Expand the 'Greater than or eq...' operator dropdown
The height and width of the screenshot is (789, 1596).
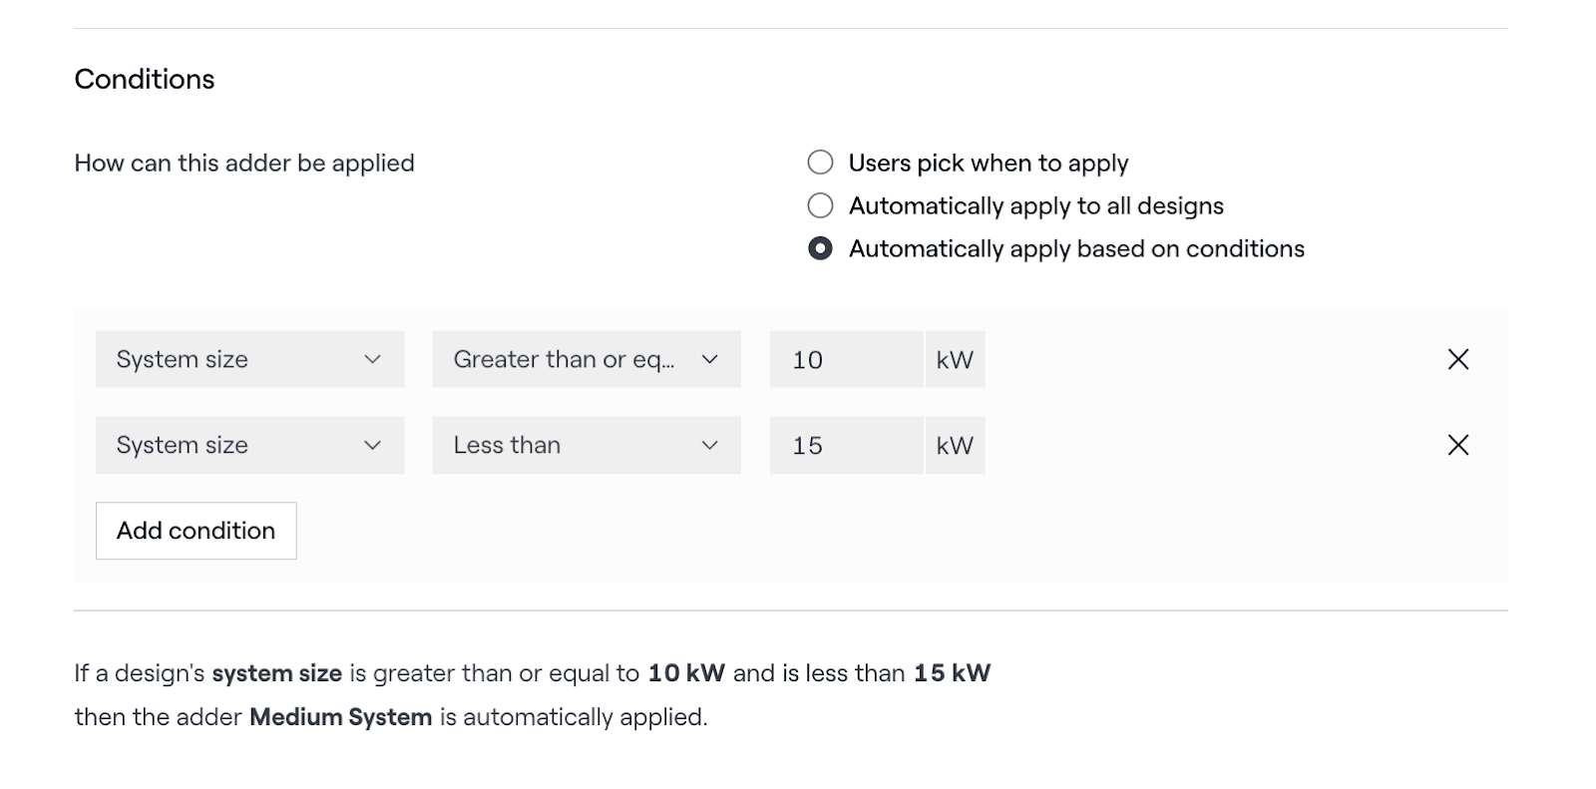click(586, 359)
